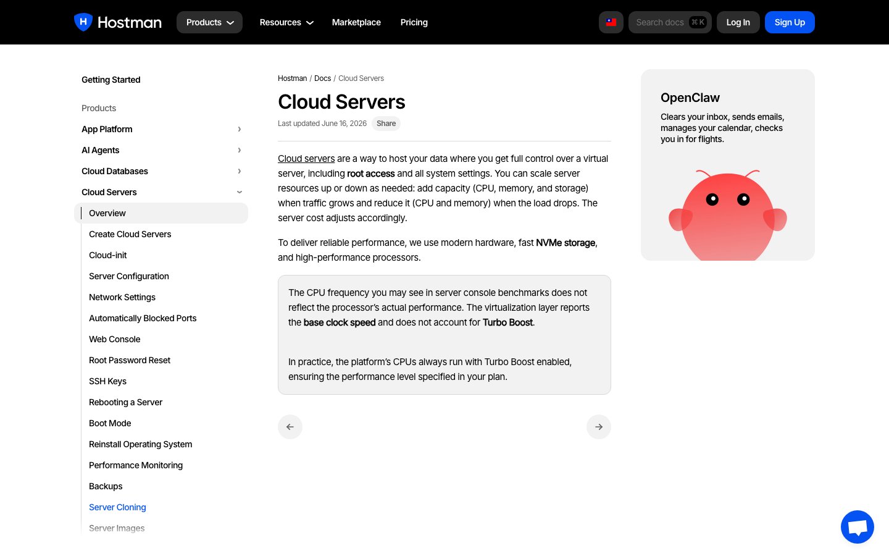Open Web Console page

point(115,339)
